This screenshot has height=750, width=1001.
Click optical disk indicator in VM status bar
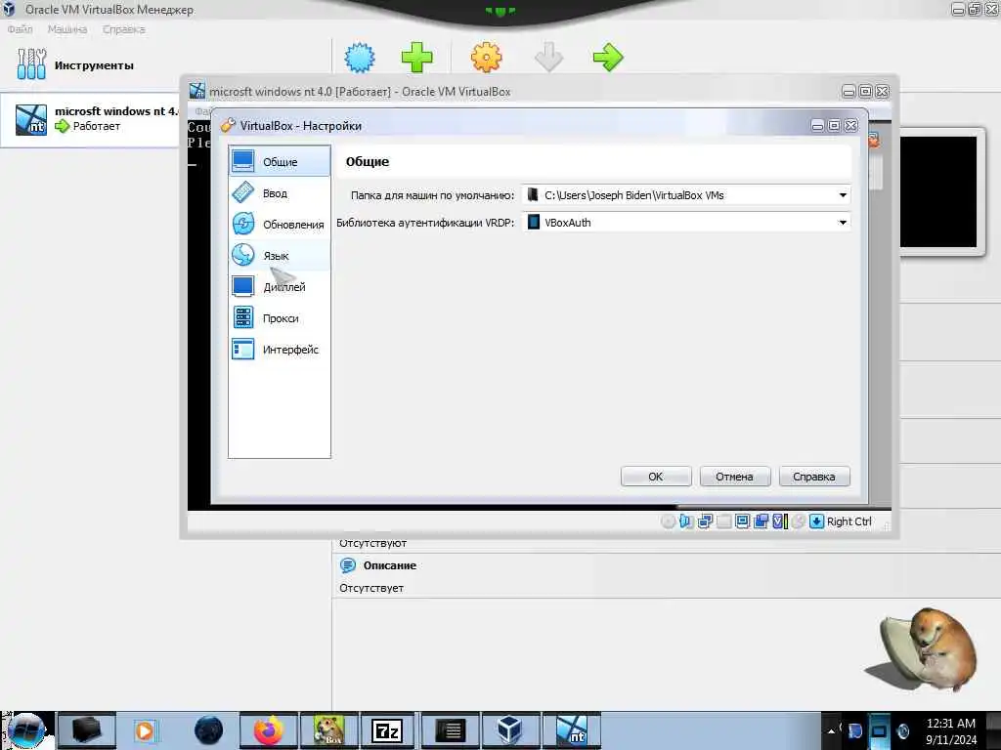click(x=668, y=521)
